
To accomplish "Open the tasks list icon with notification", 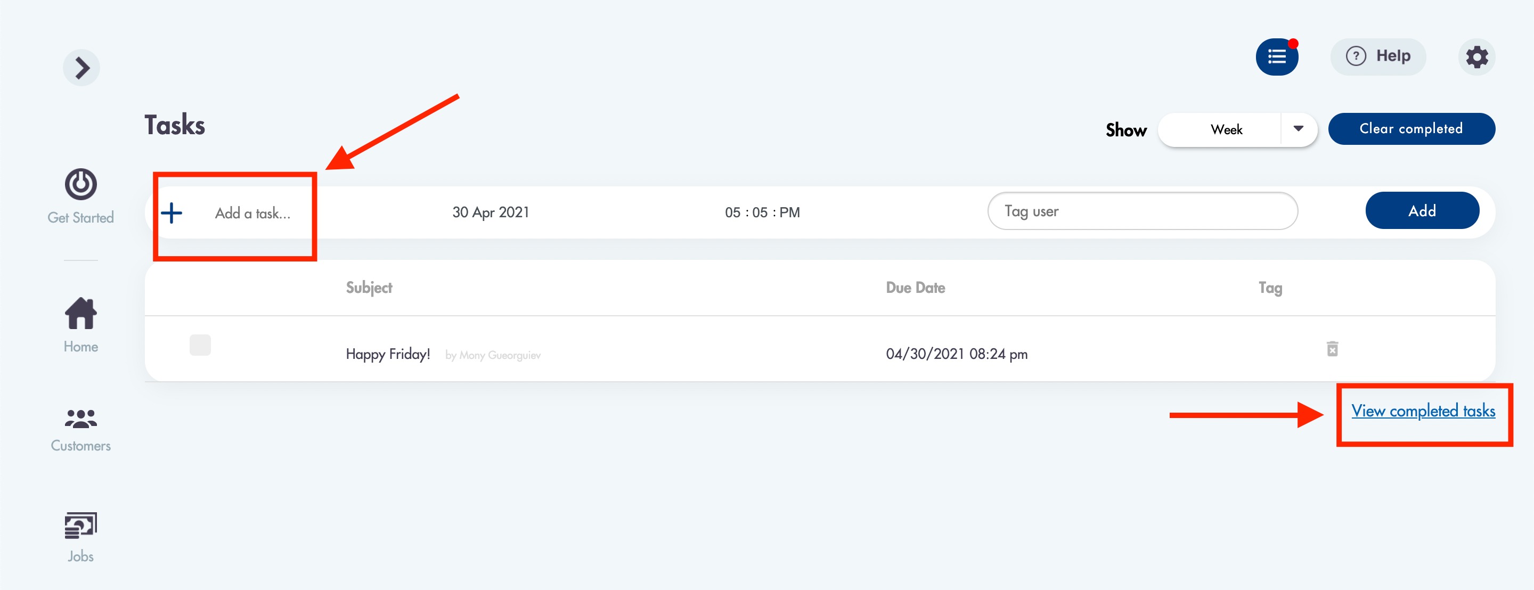I will [1276, 57].
